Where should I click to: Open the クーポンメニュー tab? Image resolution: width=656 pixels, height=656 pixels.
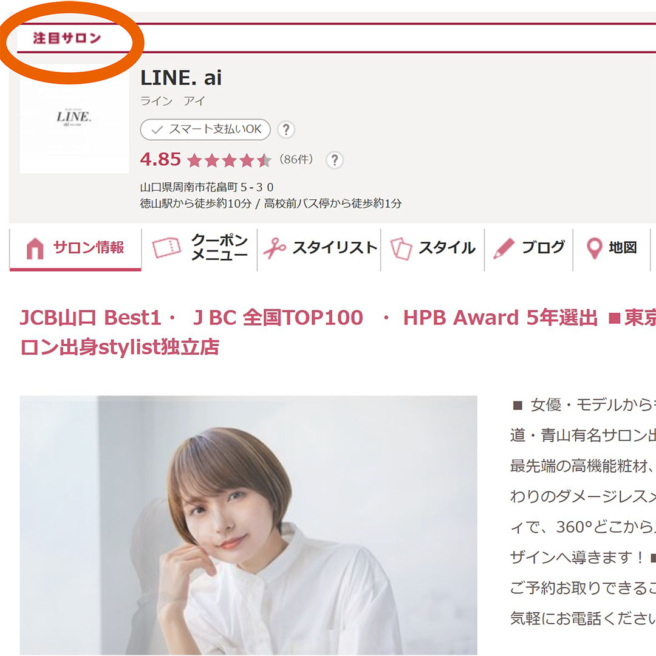219,248
